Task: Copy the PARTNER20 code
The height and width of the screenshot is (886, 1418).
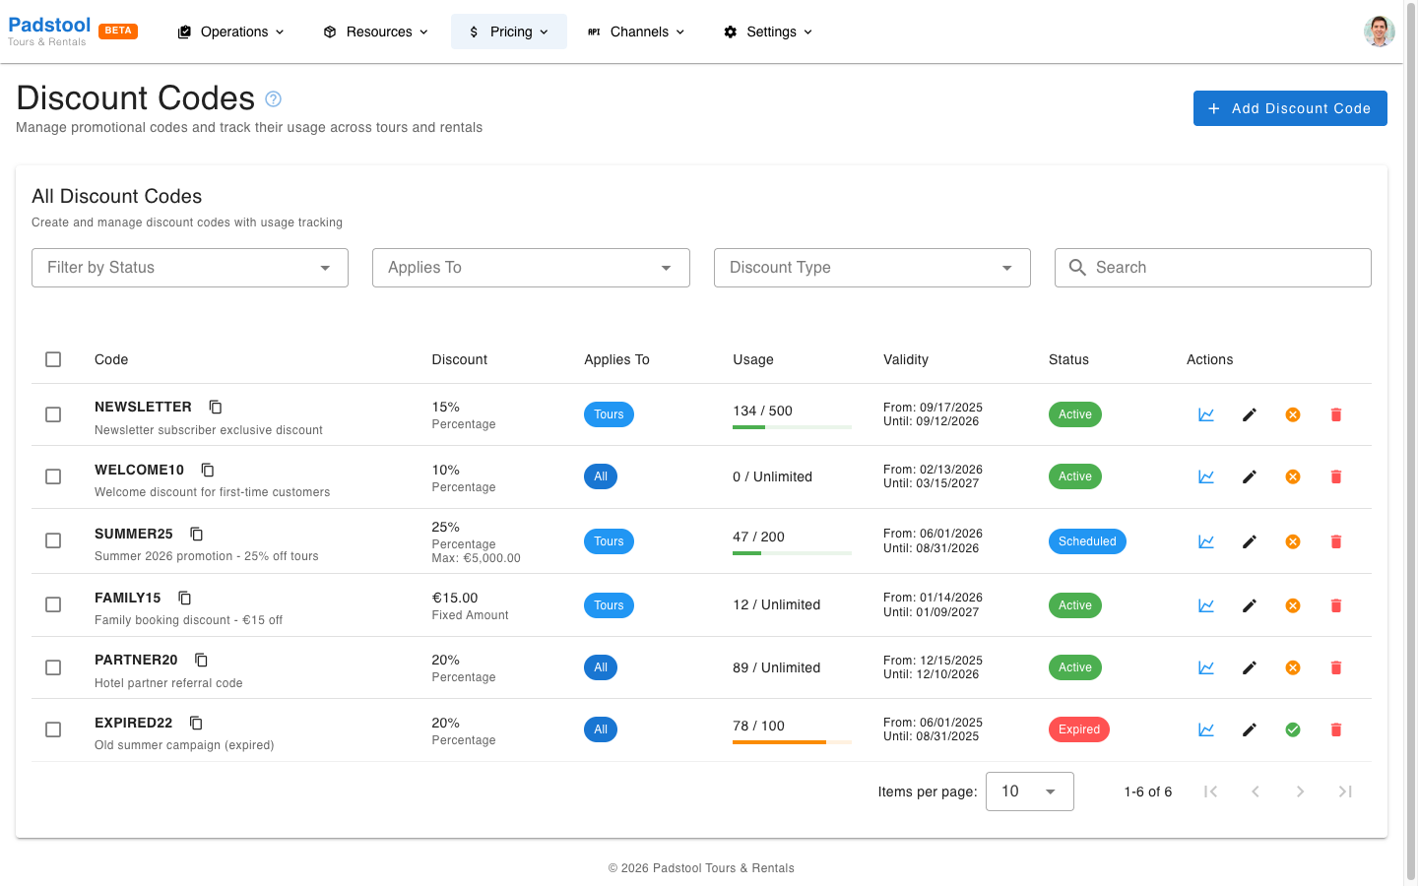Action: coord(202,660)
